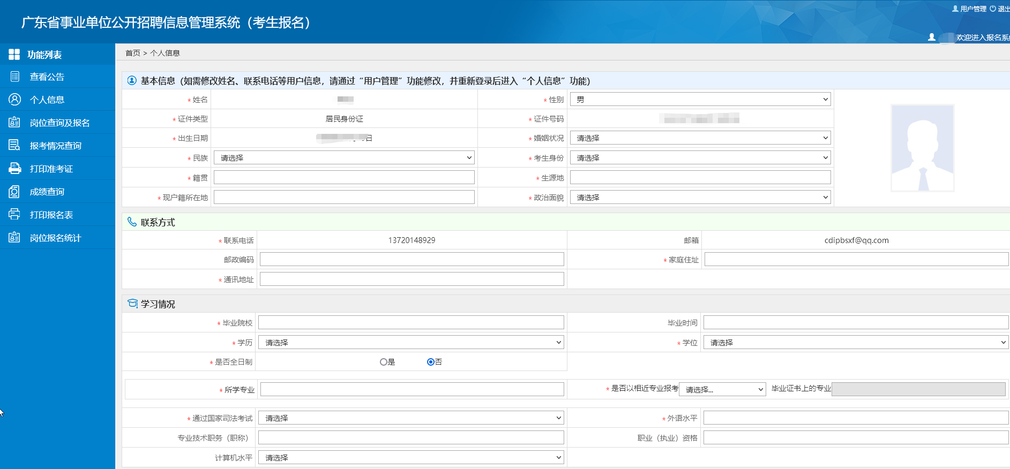
Task: Open 功能列表 menu header
Action: [x=44, y=55]
